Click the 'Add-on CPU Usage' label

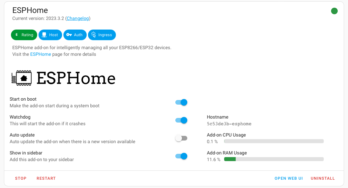tap(226, 135)
